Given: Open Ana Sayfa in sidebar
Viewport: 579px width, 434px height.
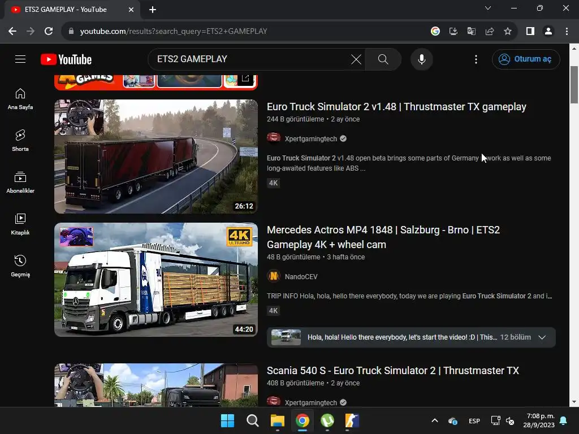Looking at the screenshot, I should (20, 99).
